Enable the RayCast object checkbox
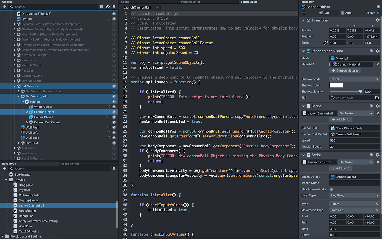The width and height of the screenshot is (382, 239). point(114,71)
